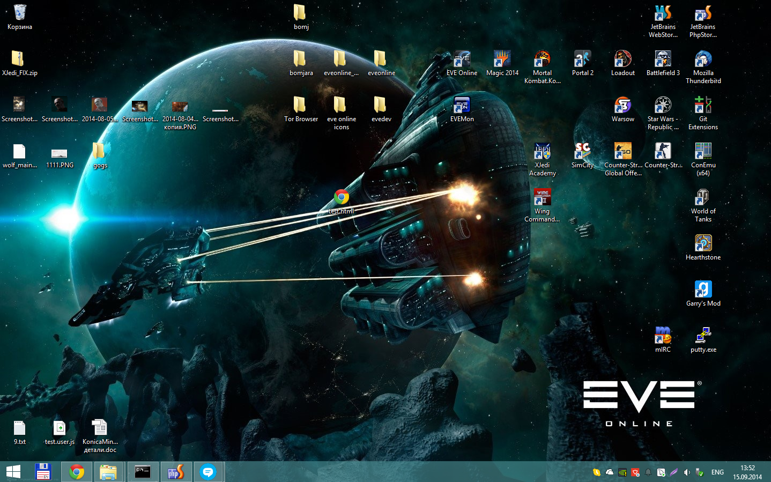Select the evedev folder
The width and height of the screenshot is (771, 482).
381,109
